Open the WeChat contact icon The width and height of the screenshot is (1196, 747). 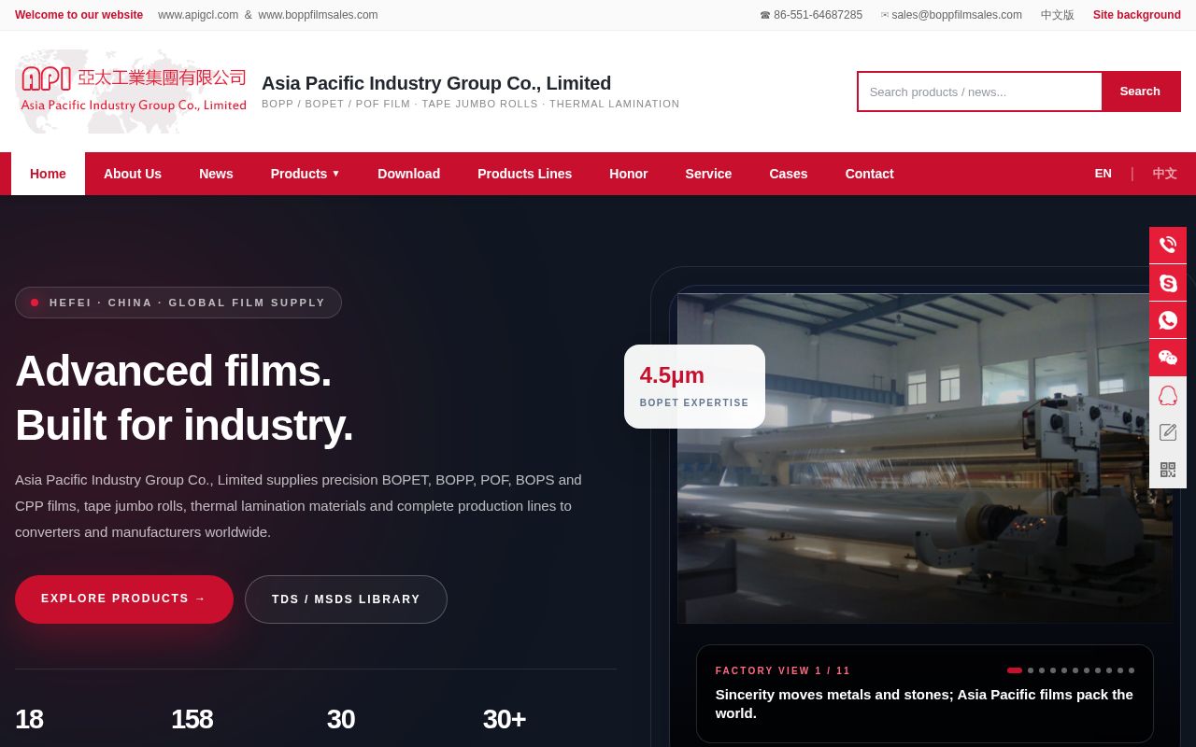(1168, 358)
